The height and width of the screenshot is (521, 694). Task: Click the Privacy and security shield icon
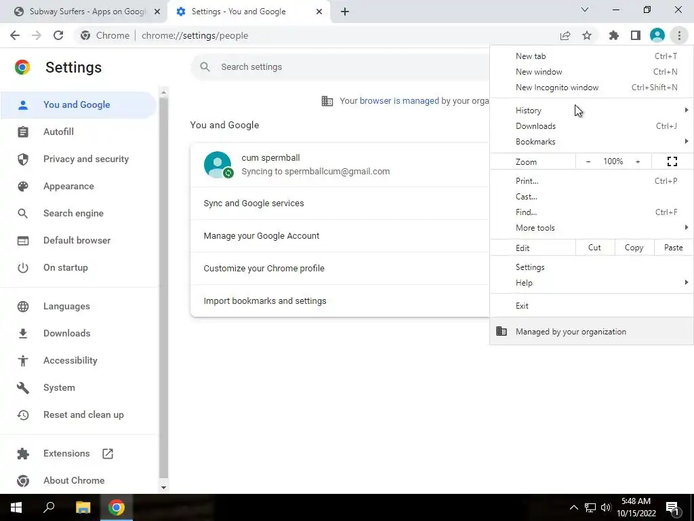pos(23,159)
